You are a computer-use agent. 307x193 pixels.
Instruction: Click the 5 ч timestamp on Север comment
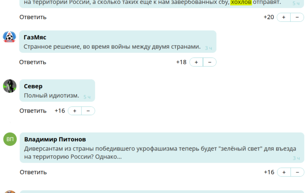87,97
